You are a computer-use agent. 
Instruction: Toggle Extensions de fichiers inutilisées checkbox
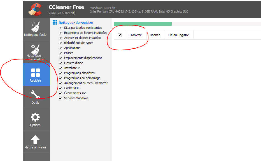pyautogui.click(x=60, y=33)
